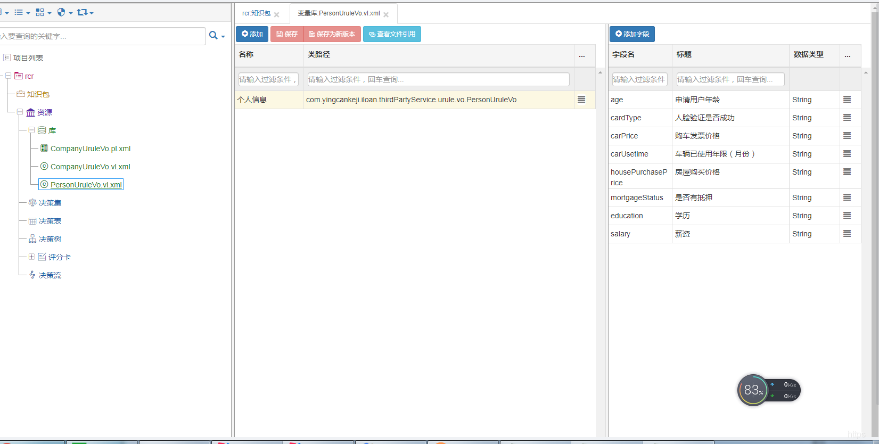Viewport: 879px width, 444px height.
Task: Click the network speed monitor widget
Action: [769, 390]
